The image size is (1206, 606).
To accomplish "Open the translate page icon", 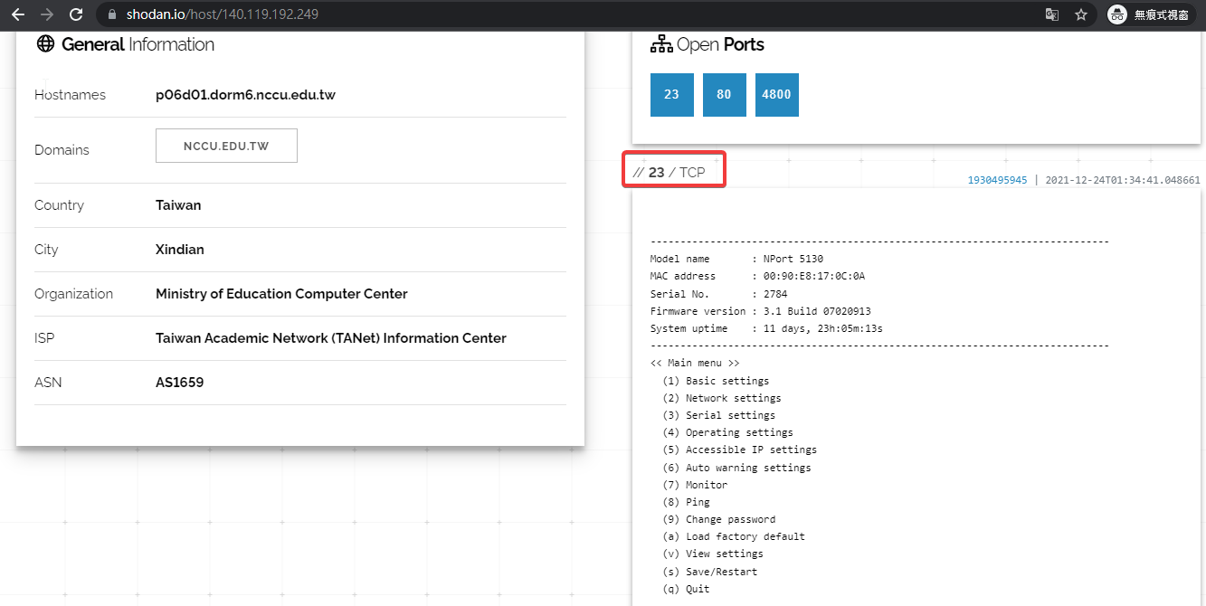I will click(1052, 14).
